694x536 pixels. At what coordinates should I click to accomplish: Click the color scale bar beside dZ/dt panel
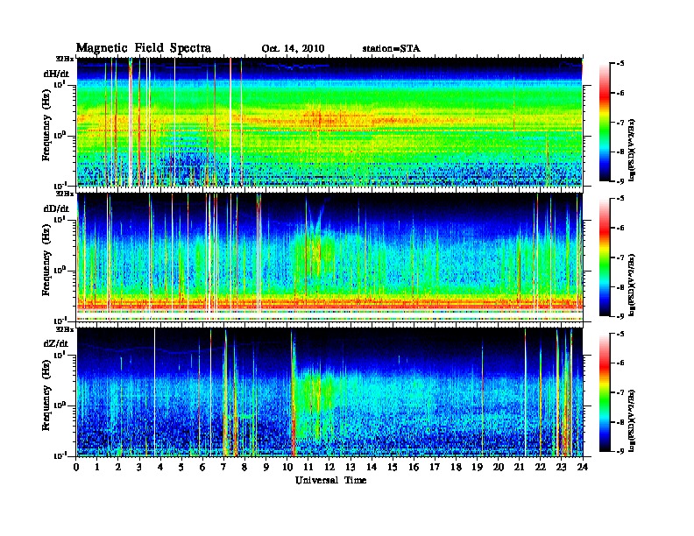click(x=605, y=392)
